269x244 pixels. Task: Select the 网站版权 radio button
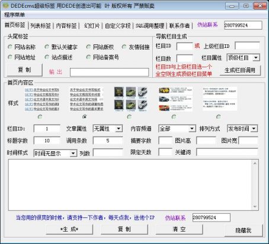tap(100, 47)
